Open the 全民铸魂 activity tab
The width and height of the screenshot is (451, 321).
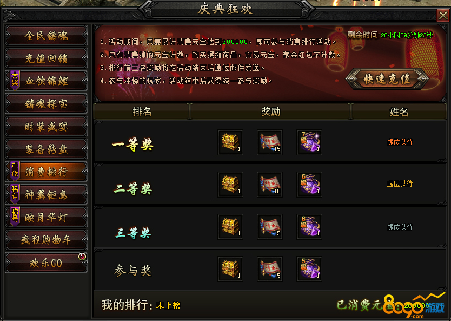pos(47,35)
